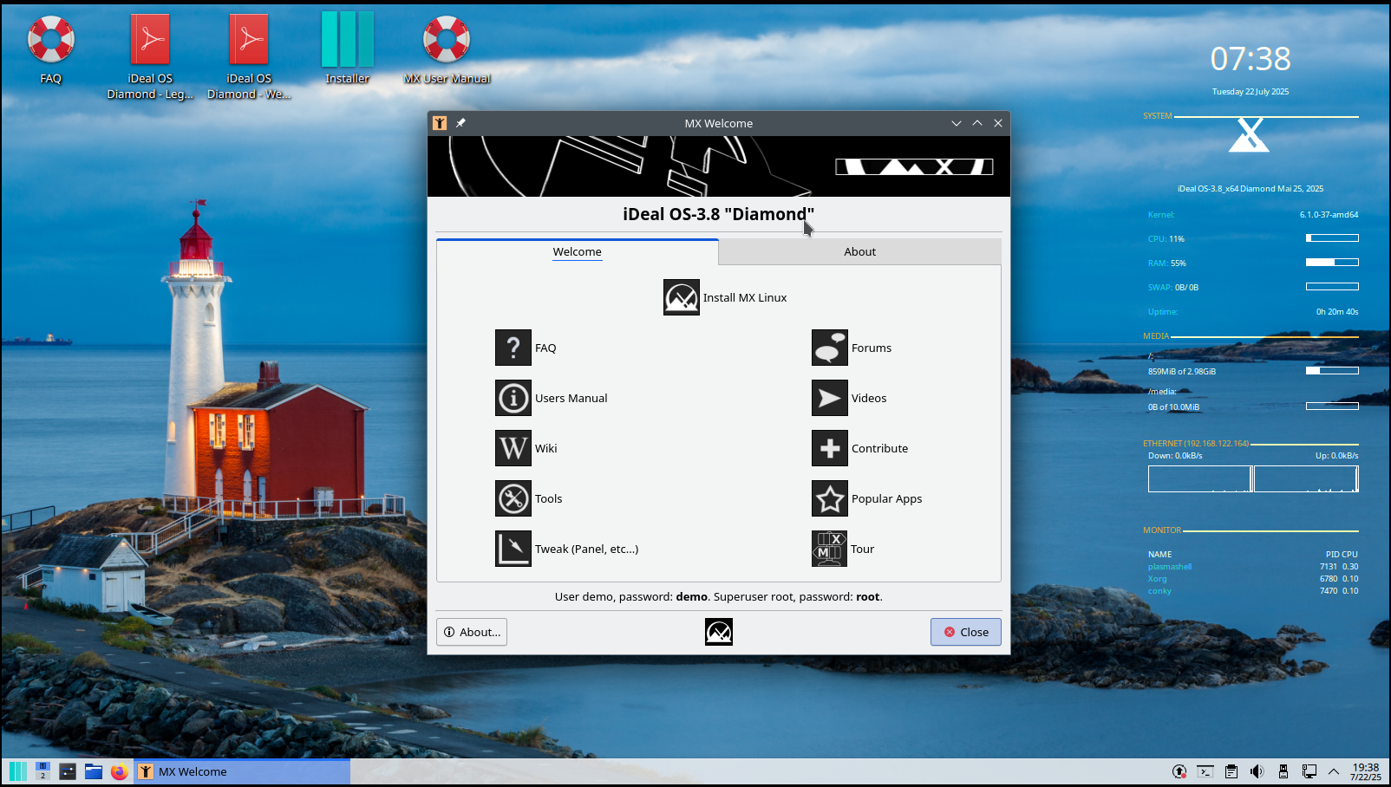Click the conky process row in monitor

pyautogui.click(x=1253, y=591)
